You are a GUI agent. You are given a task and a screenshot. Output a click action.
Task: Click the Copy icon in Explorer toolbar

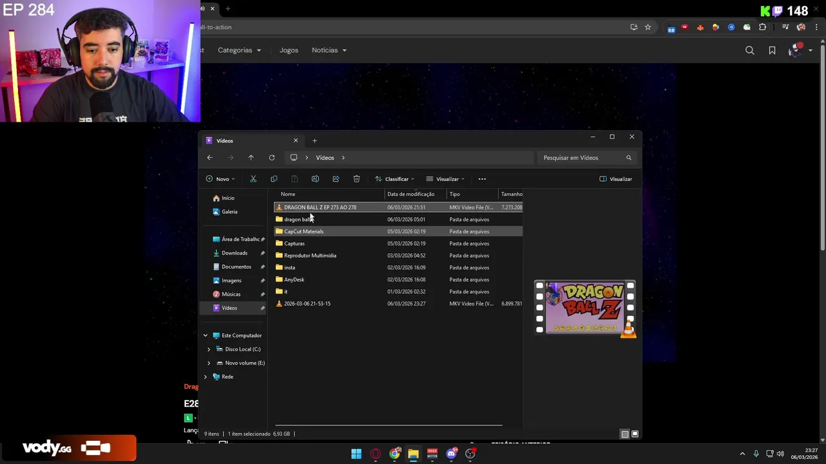[274, 179]
